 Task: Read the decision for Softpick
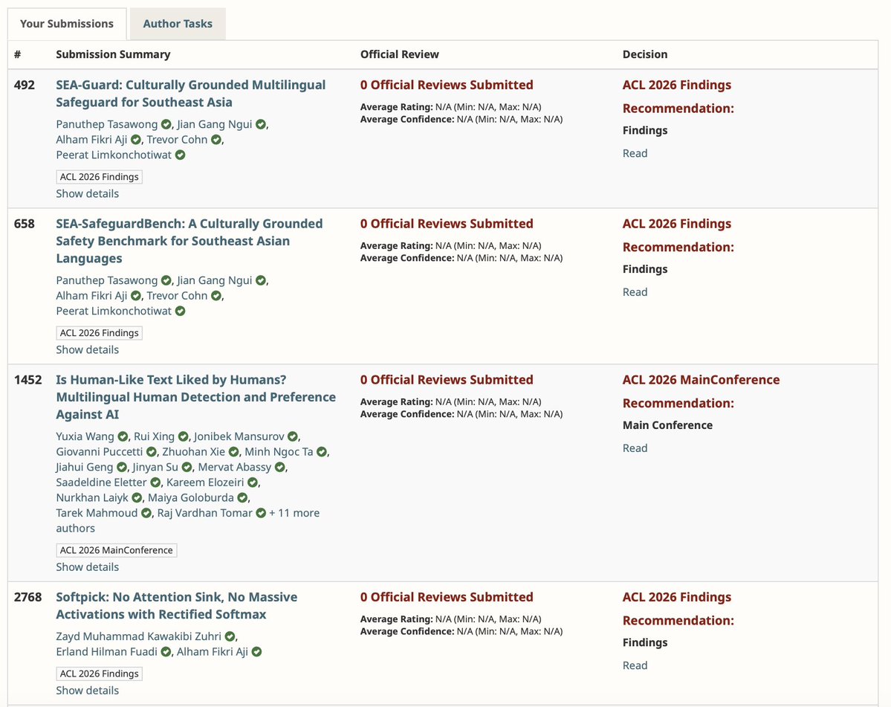(635, 665)
